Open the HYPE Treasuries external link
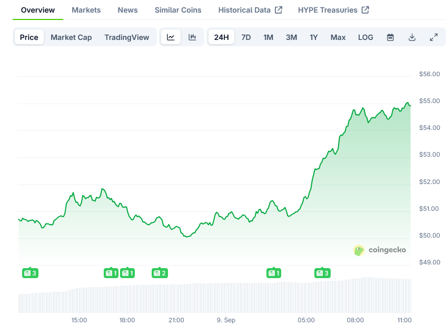Viewport: 446px width, 327px height. coord(333,10)
